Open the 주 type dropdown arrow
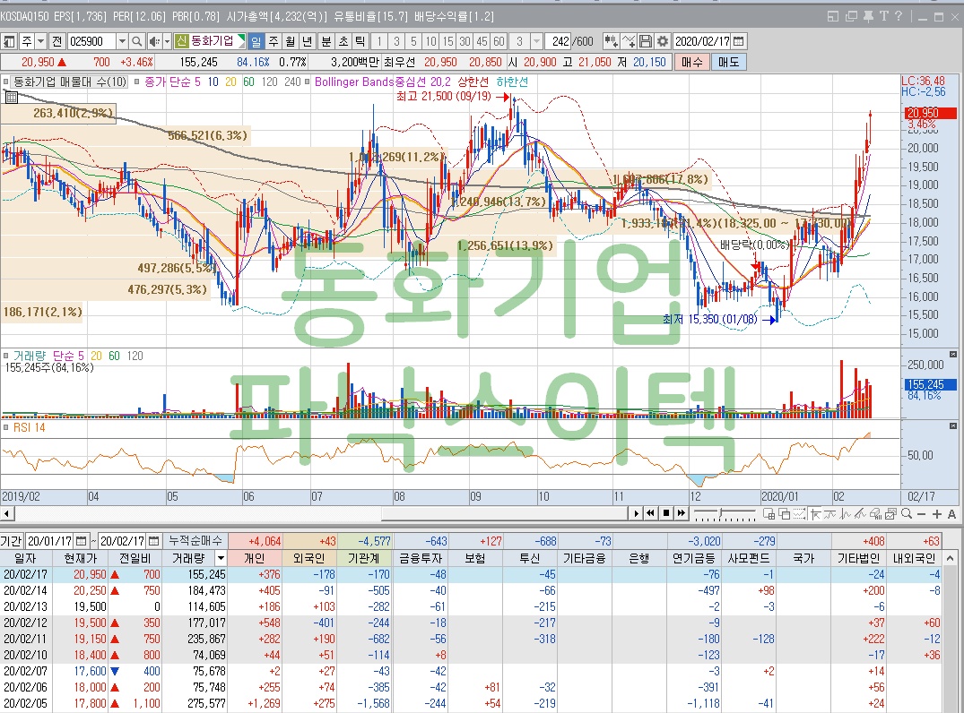Image resolution: width=964 pixels, height=713 pixels. [x=40, y=41]
